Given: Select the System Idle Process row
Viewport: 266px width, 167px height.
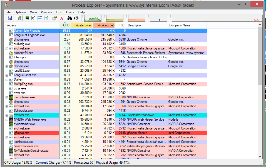Looking at the screenshot, I should pos(105,31).
